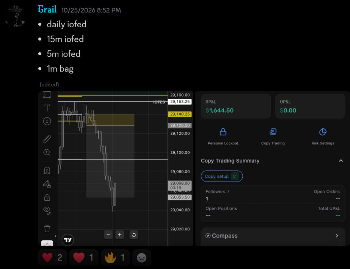The width and height of the screenshot is (350, 269).
Task: Open Copy Trading
Action: 273,136
